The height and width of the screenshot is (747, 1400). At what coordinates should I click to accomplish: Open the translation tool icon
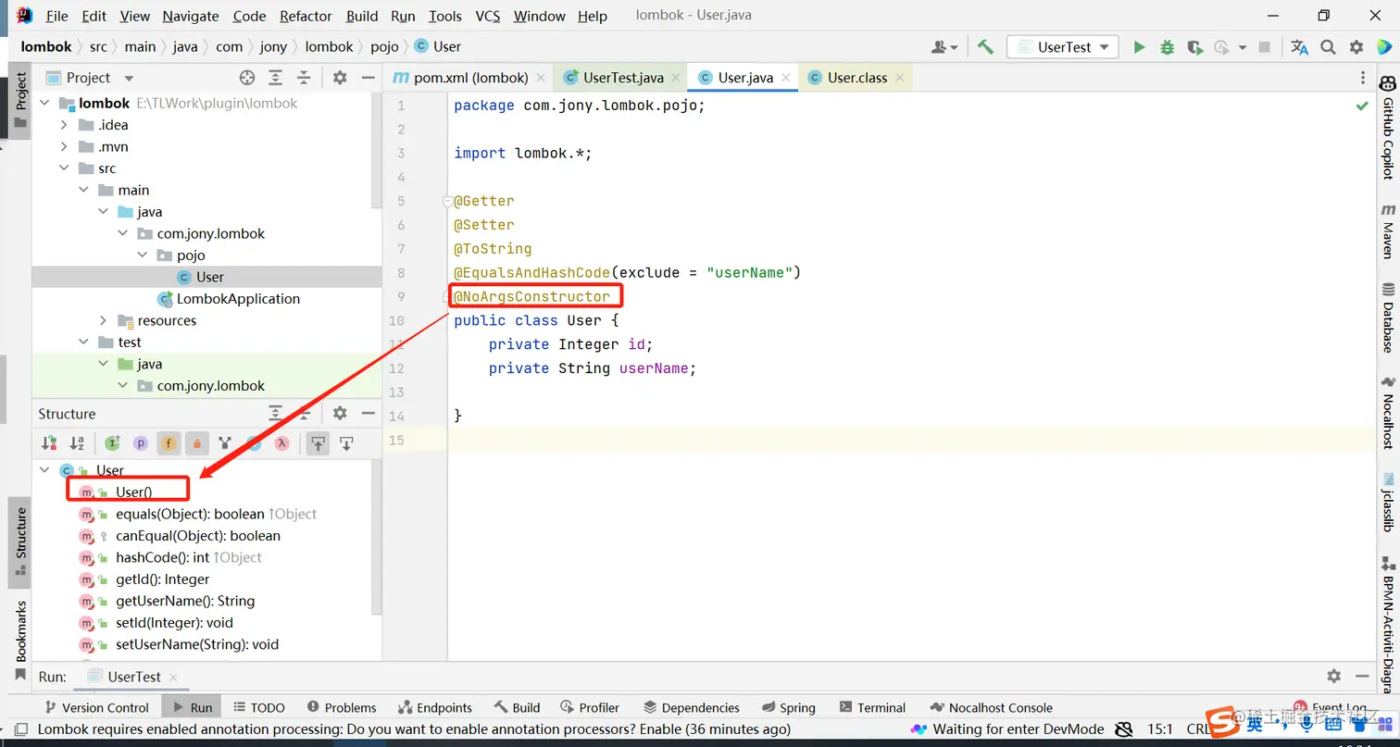[x=1300, y=47]
